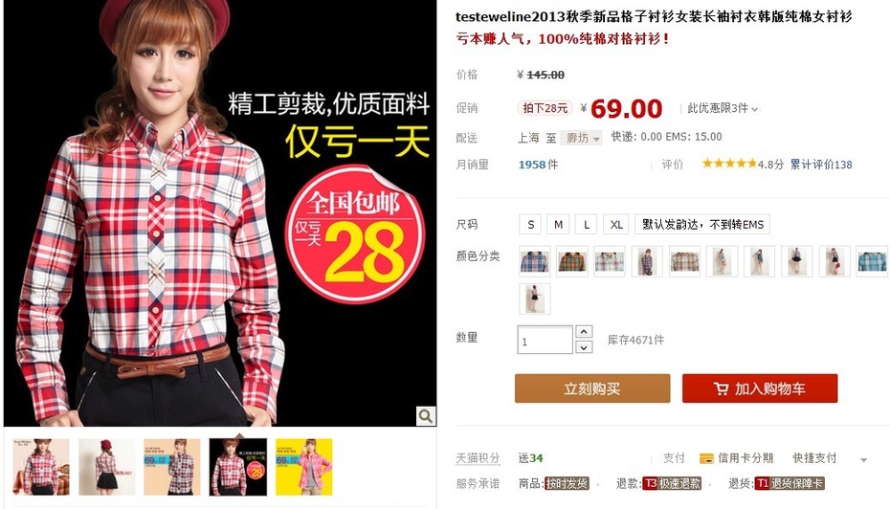890x509 pixels.
Task: Select the orange-green plaid color swatch
Action: click(x=572, y=261)
